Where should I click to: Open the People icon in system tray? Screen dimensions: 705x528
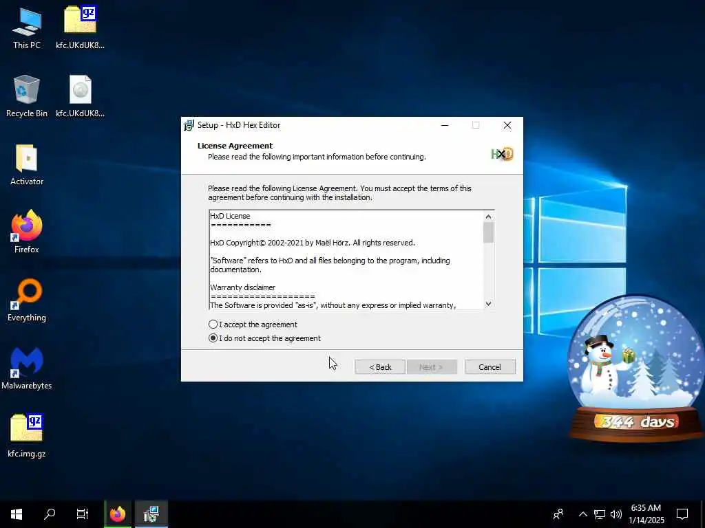click(x=558, y=514)
